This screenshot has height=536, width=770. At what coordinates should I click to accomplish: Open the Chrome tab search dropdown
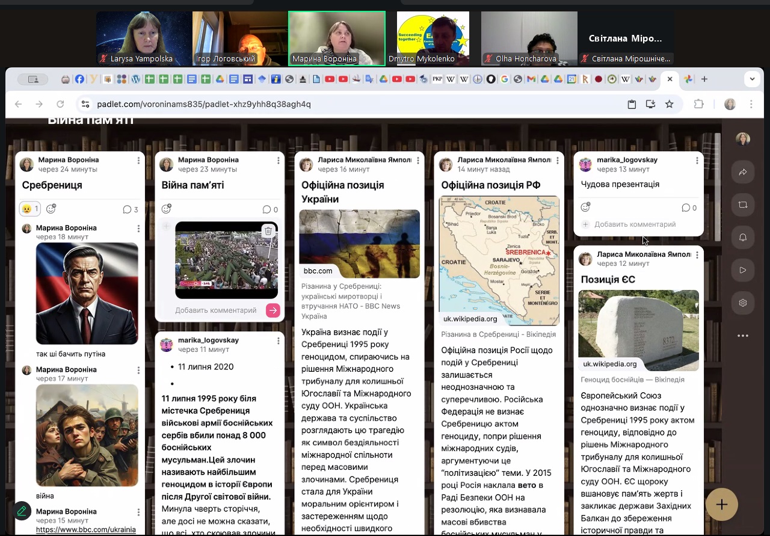pos(751,79)
